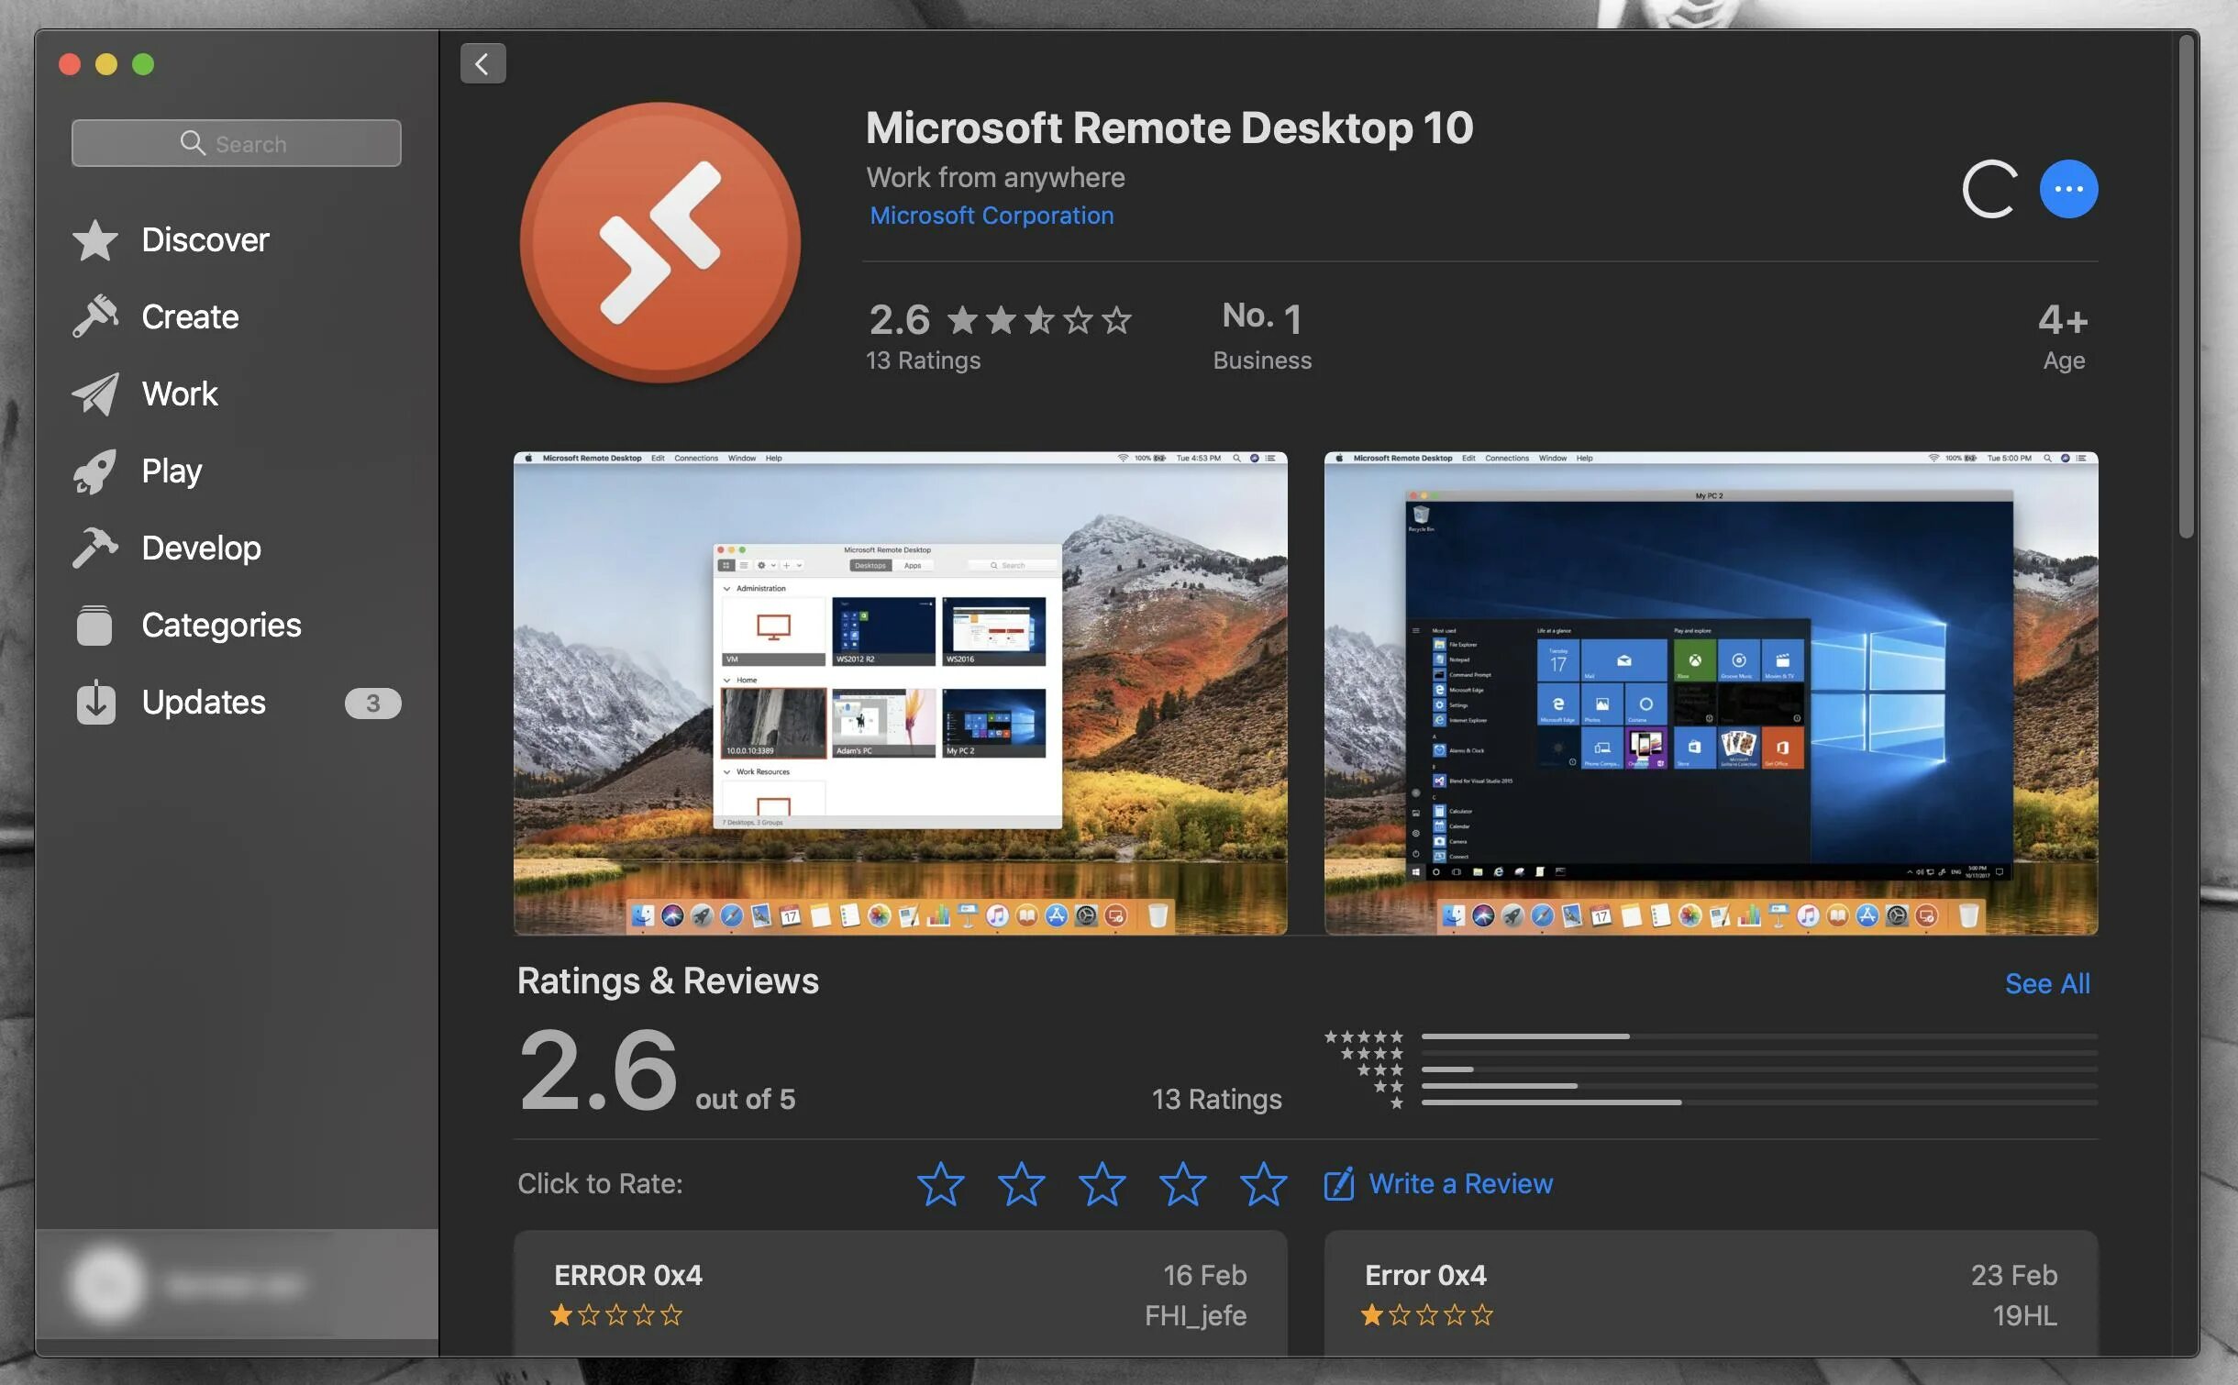Select the Discover tab label
The image size is (2238, 1385).
coord(205,240)
